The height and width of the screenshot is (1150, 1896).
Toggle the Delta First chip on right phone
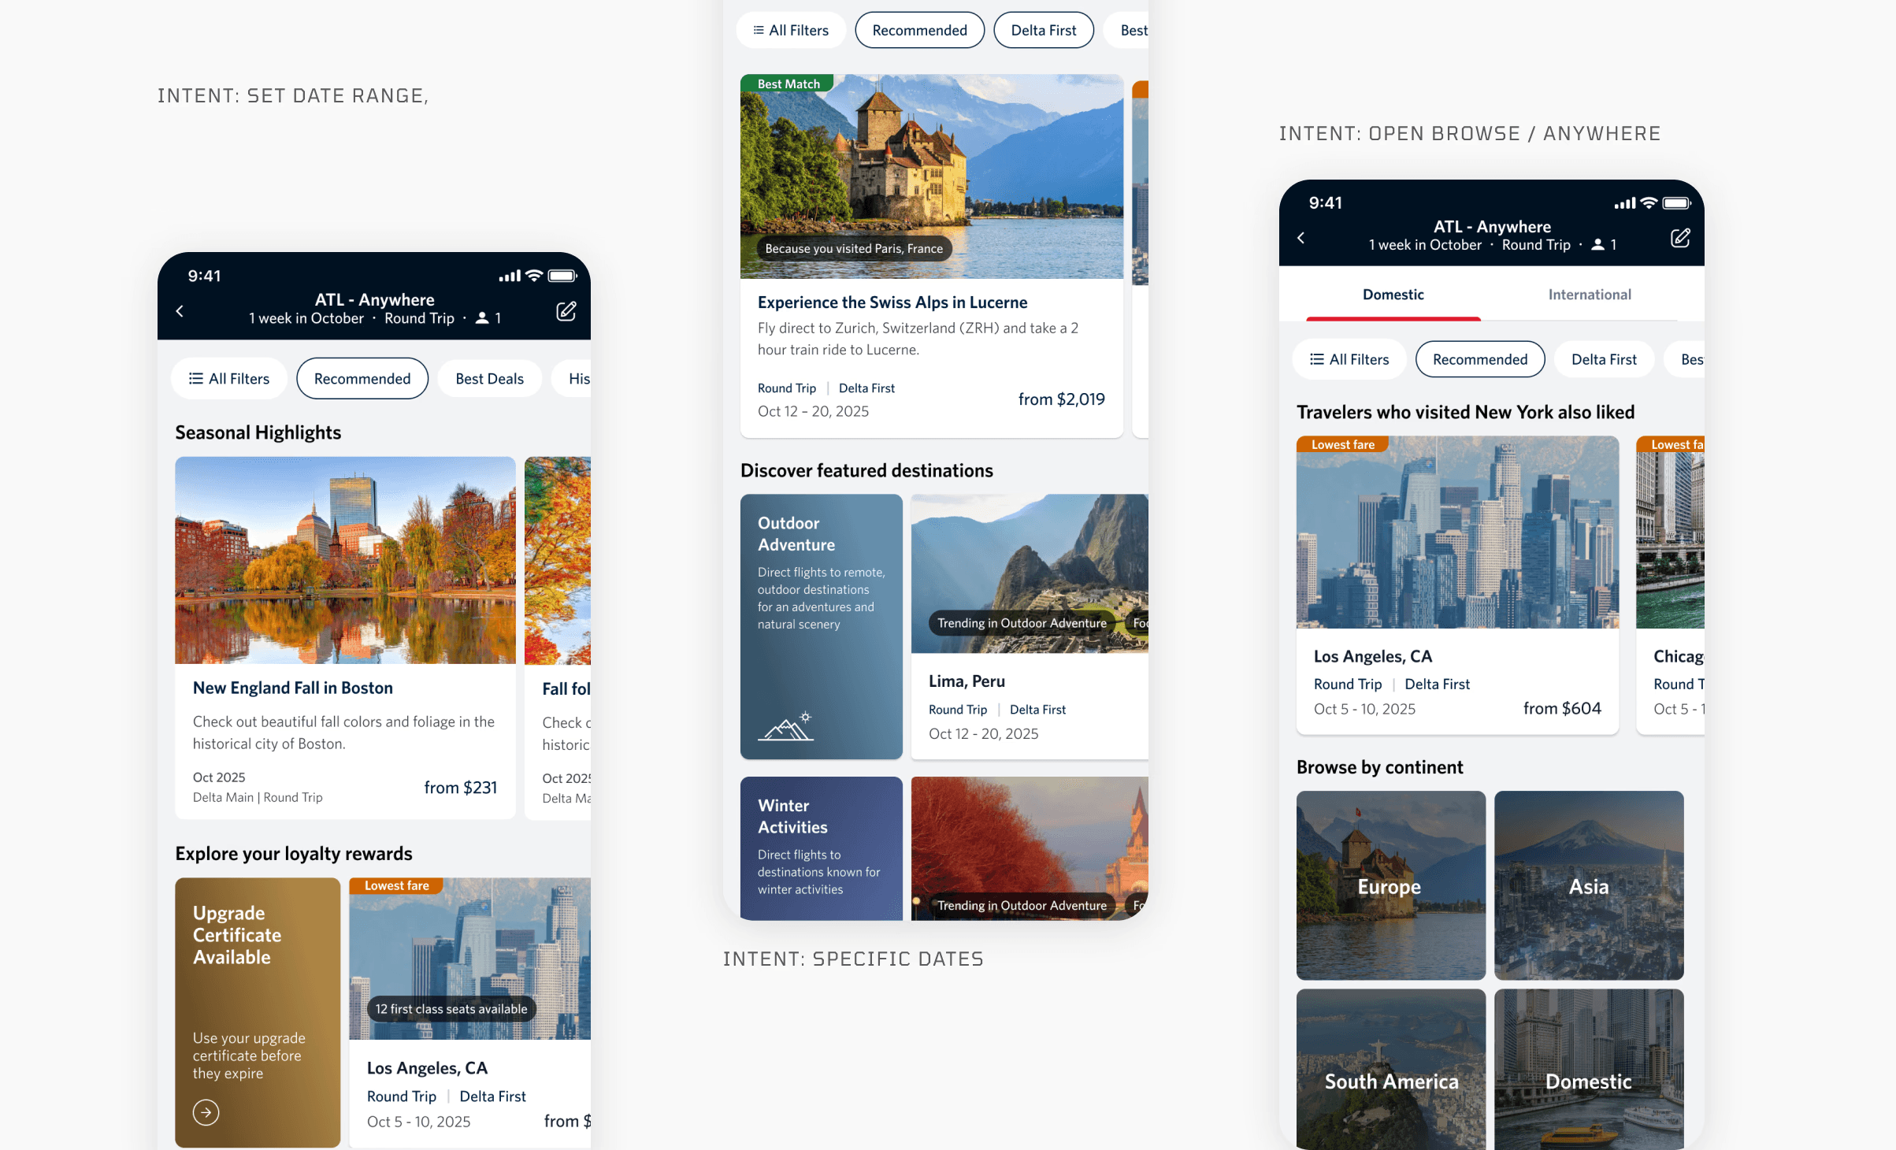point(1603,360)
